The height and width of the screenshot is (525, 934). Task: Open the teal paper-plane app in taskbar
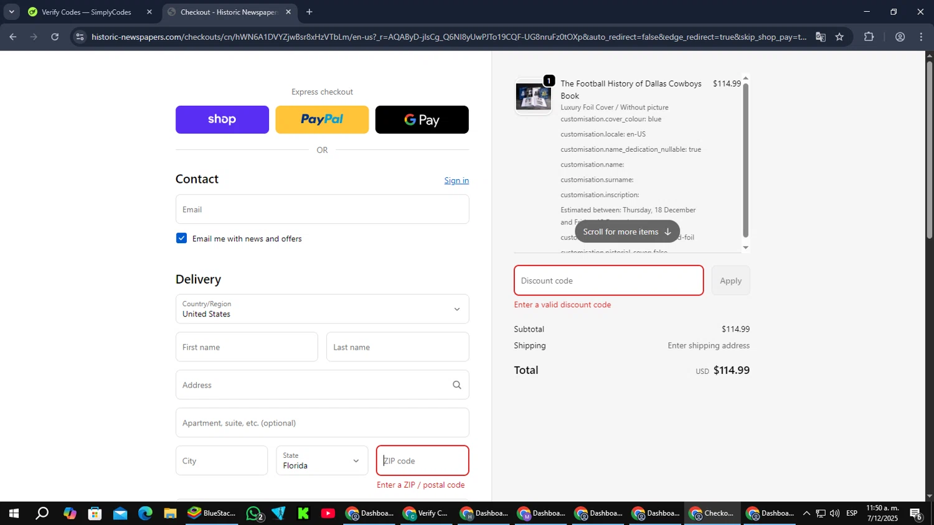tap(278, 514)
